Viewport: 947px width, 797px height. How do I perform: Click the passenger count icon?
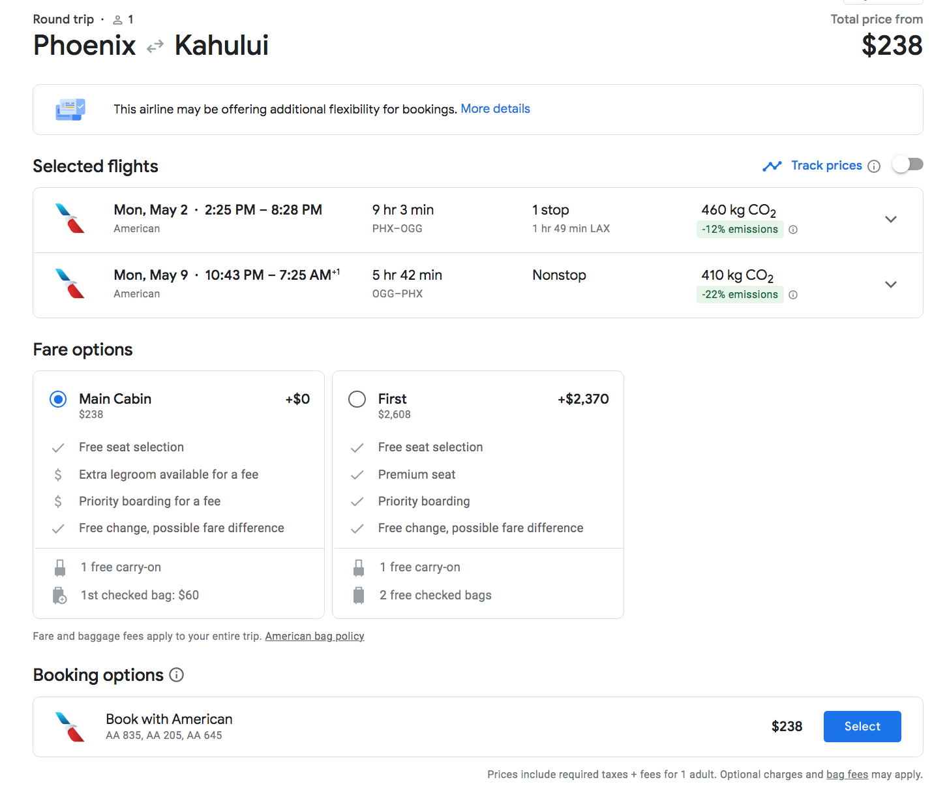[118, 19]
